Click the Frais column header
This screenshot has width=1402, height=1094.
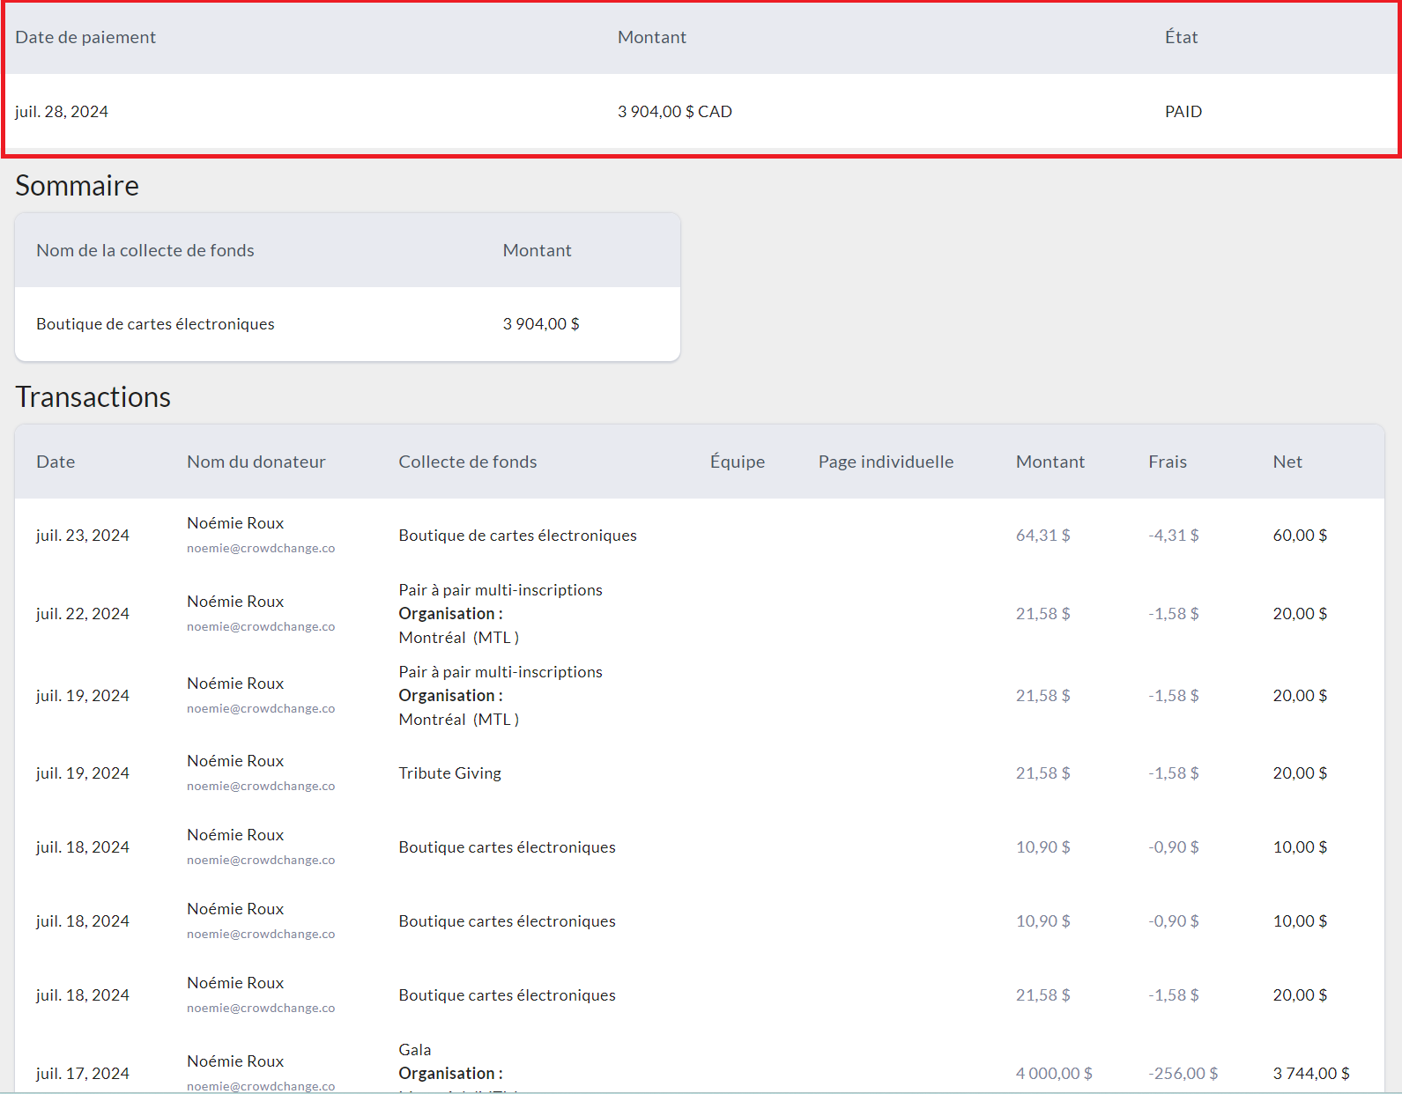point(1167,462)
